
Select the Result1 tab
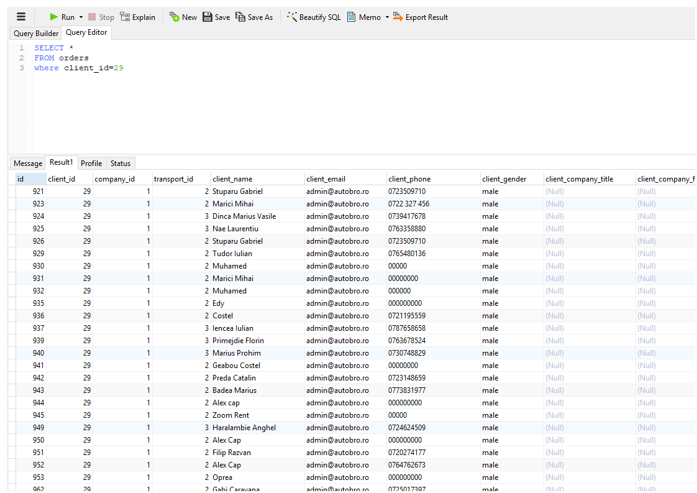tap(61, 162)
